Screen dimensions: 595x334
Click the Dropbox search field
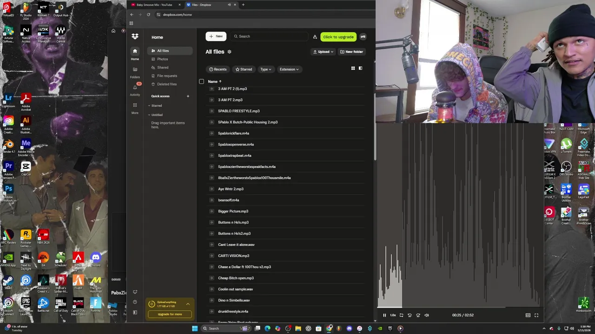point(270,36)
